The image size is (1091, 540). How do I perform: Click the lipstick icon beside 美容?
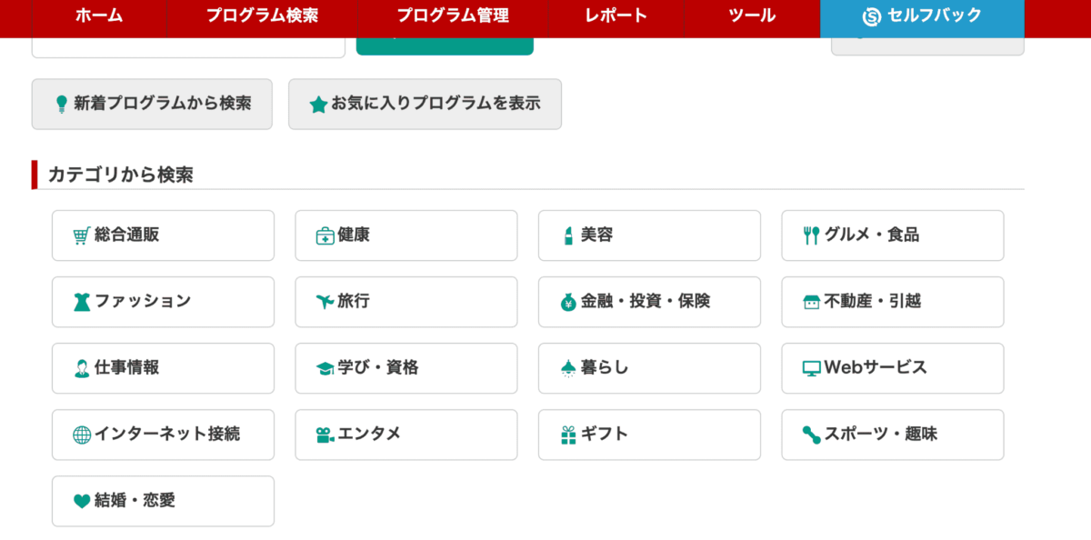568,235
